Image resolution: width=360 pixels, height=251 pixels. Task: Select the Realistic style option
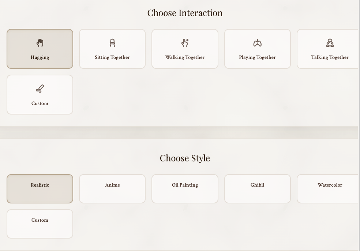point(40,188)
